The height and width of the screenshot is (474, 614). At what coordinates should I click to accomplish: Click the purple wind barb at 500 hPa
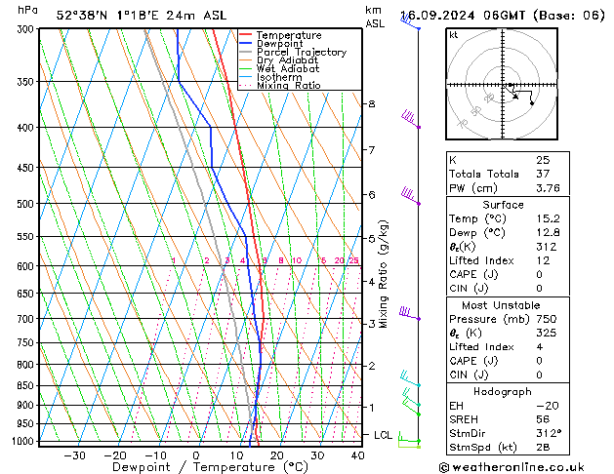click(x=411, y=197)
